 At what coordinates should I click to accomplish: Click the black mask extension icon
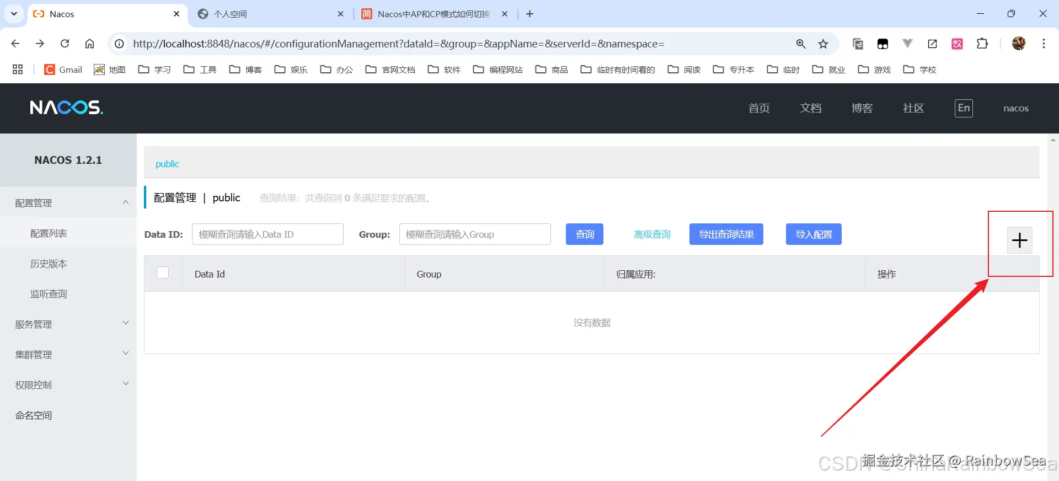tap(882, 44)
